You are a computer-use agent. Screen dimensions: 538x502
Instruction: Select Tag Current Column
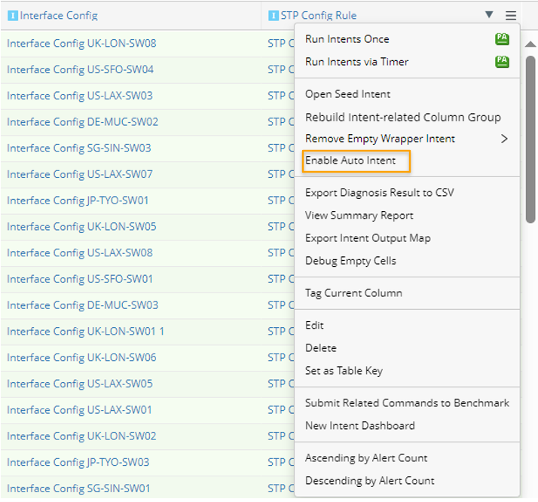pyautogui.click(x=353, y=293)
